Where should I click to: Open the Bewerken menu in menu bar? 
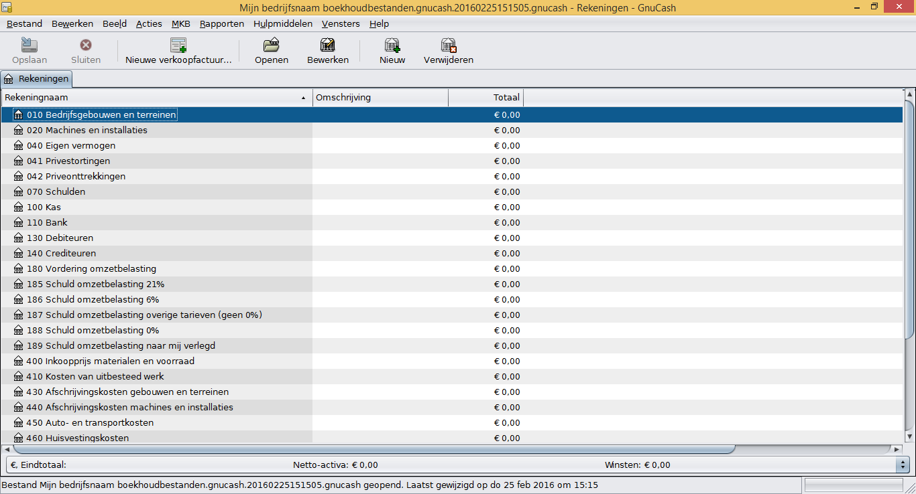[72, 23]
